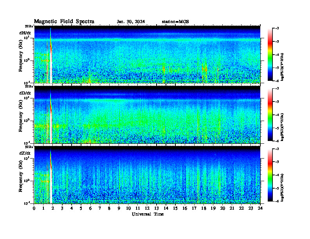Click hour label "13" on Universal Time axis
The image size is (310, 239).
point(157,209)
